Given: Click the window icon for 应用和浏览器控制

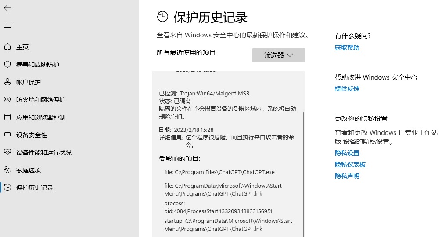Looking at the screenshot, I should [x=7, y=117].
